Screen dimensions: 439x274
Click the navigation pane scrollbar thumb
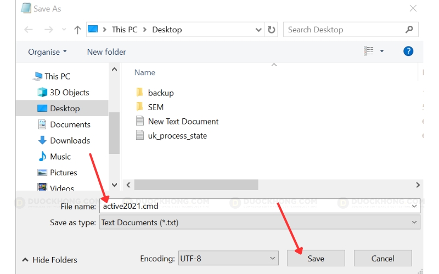point(114,133)
